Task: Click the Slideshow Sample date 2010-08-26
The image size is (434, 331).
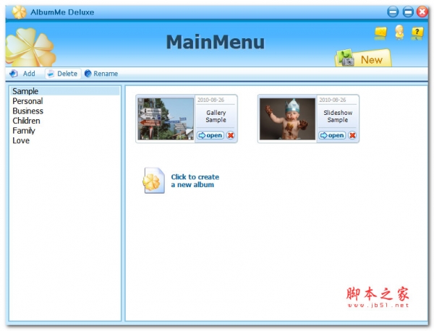Action: (x=333, y=100)
